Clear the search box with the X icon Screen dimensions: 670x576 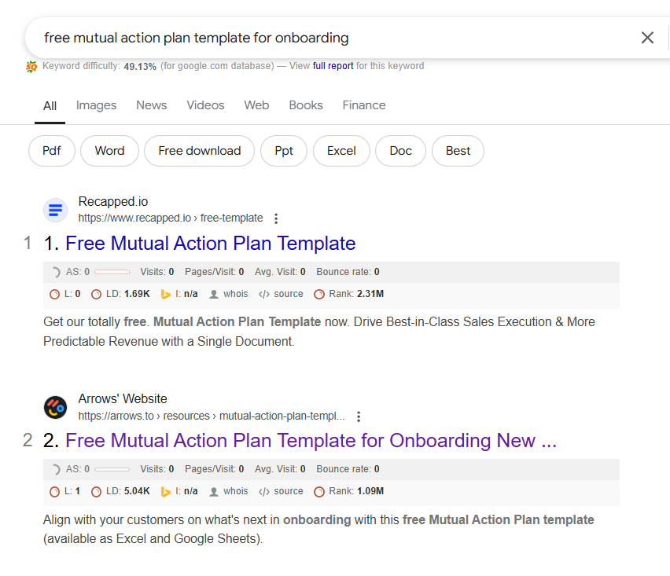click(647, 38)
